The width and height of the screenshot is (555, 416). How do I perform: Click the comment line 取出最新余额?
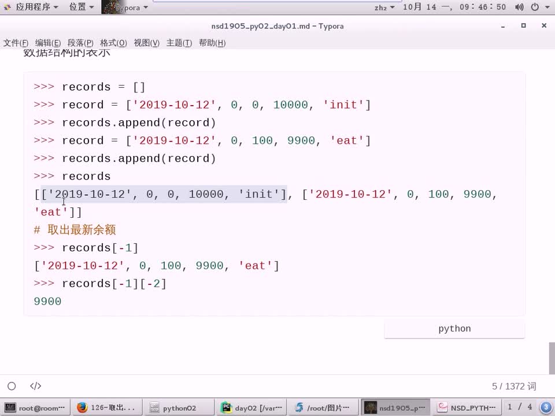75,230
